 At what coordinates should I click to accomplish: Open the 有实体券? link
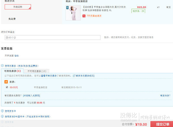[x=165, y=95]
